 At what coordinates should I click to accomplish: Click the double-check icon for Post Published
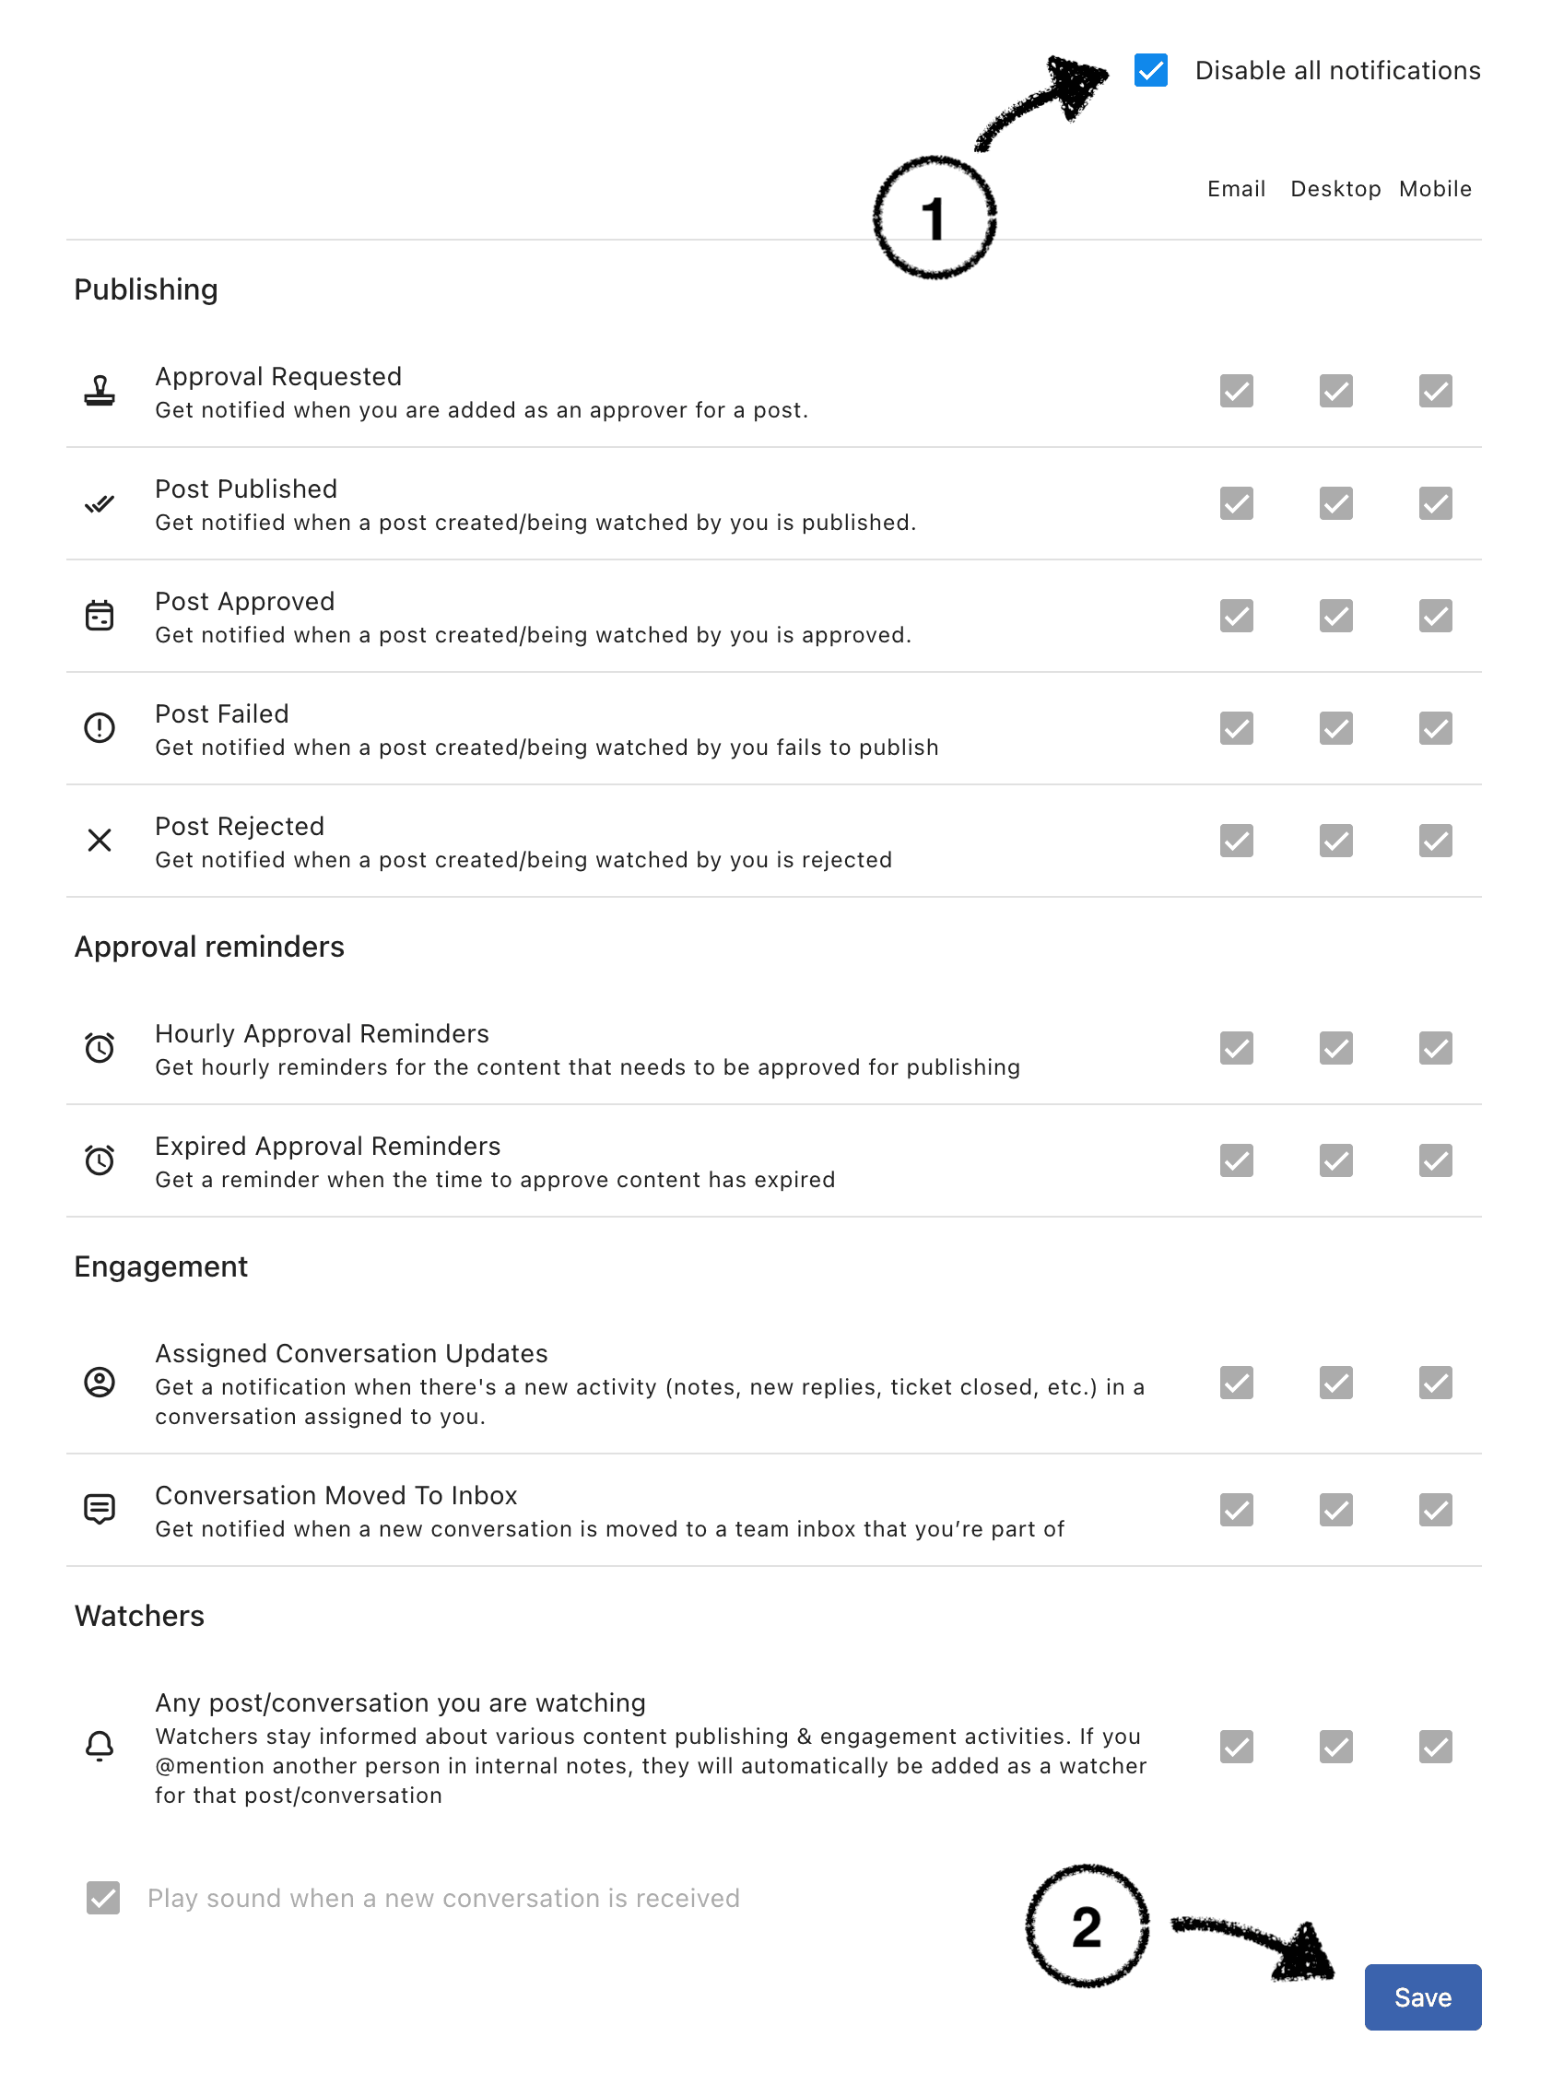pyautogui.click(x=100, y=504)
